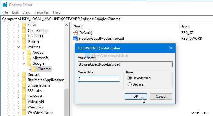Collapse the Google key
The width and height of the screenshot is (213, 116).
[x=24, y=63]
